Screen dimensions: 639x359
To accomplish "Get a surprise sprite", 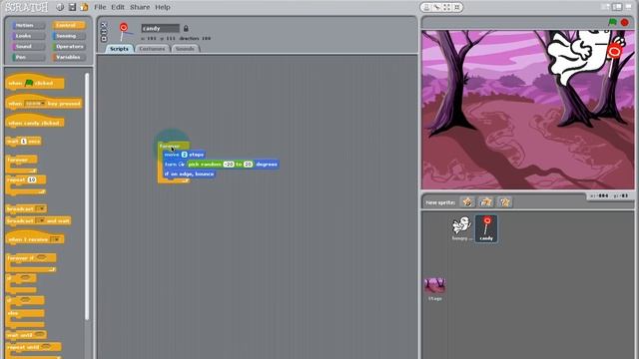I will pos(504,201).
